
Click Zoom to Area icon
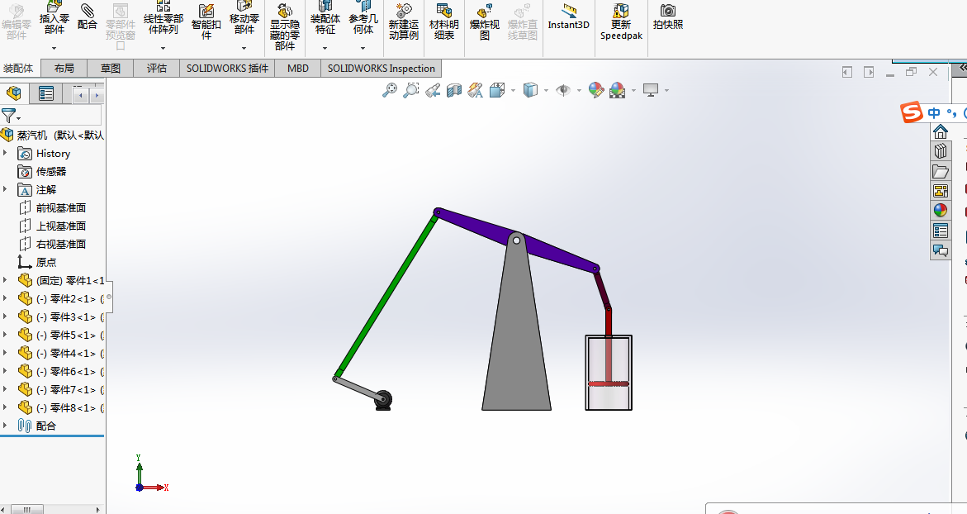[x=410, y=91]
